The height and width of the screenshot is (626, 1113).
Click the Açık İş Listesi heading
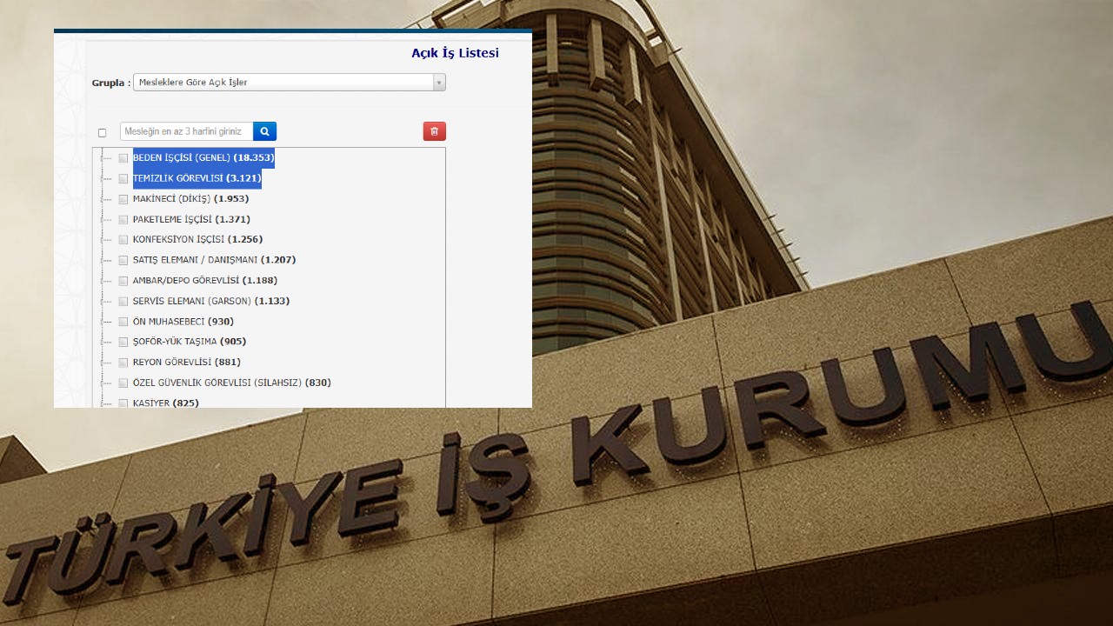(455, 53)
